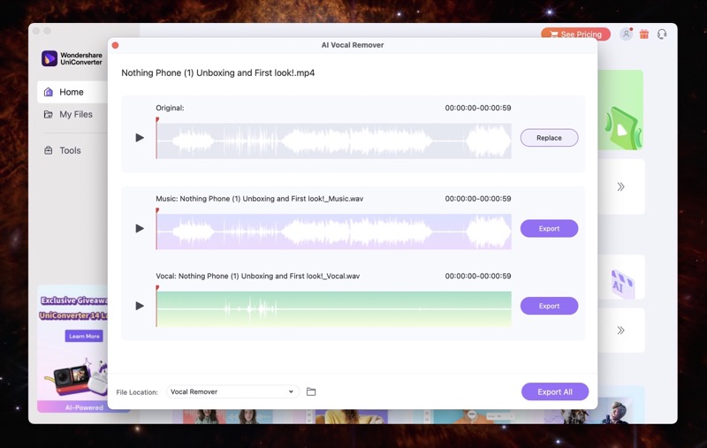The height and width of the screenshot is (448, 707).
Task: Click the Vocal track duration 00:00:00-00:00:59
Action: (478, 277)
